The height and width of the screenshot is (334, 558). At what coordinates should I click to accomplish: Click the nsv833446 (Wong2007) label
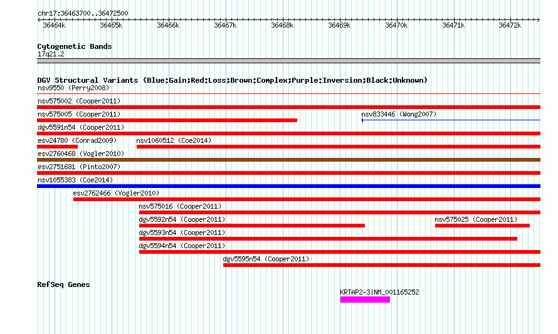point(399,114)
